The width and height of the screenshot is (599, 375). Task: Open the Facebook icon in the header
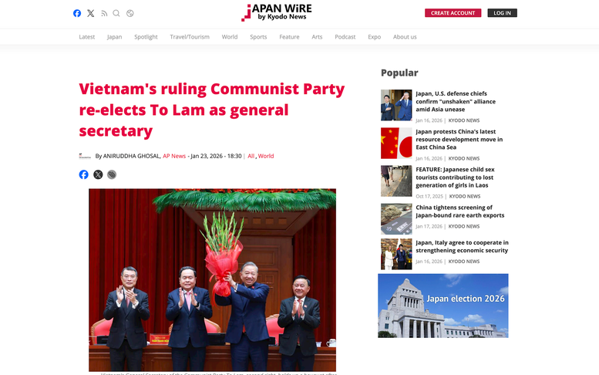[x=77, y=13]
